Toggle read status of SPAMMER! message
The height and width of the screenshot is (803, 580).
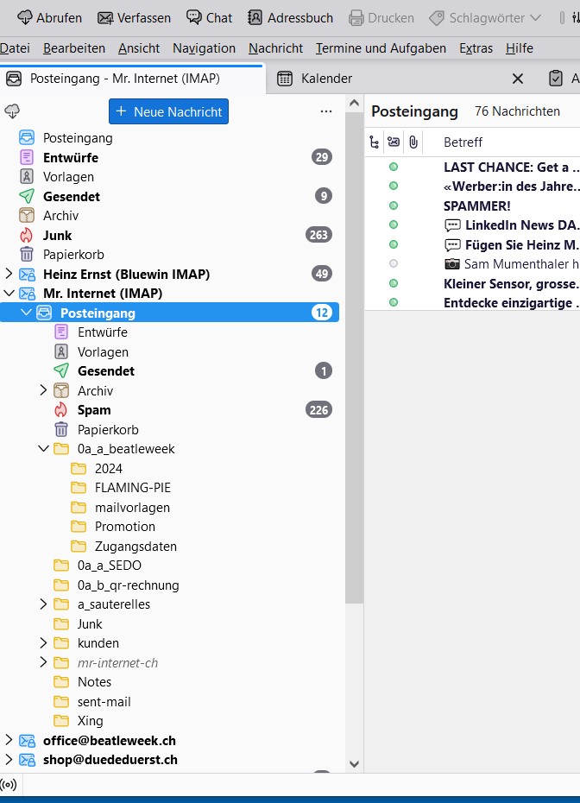(x=394, y=205)
